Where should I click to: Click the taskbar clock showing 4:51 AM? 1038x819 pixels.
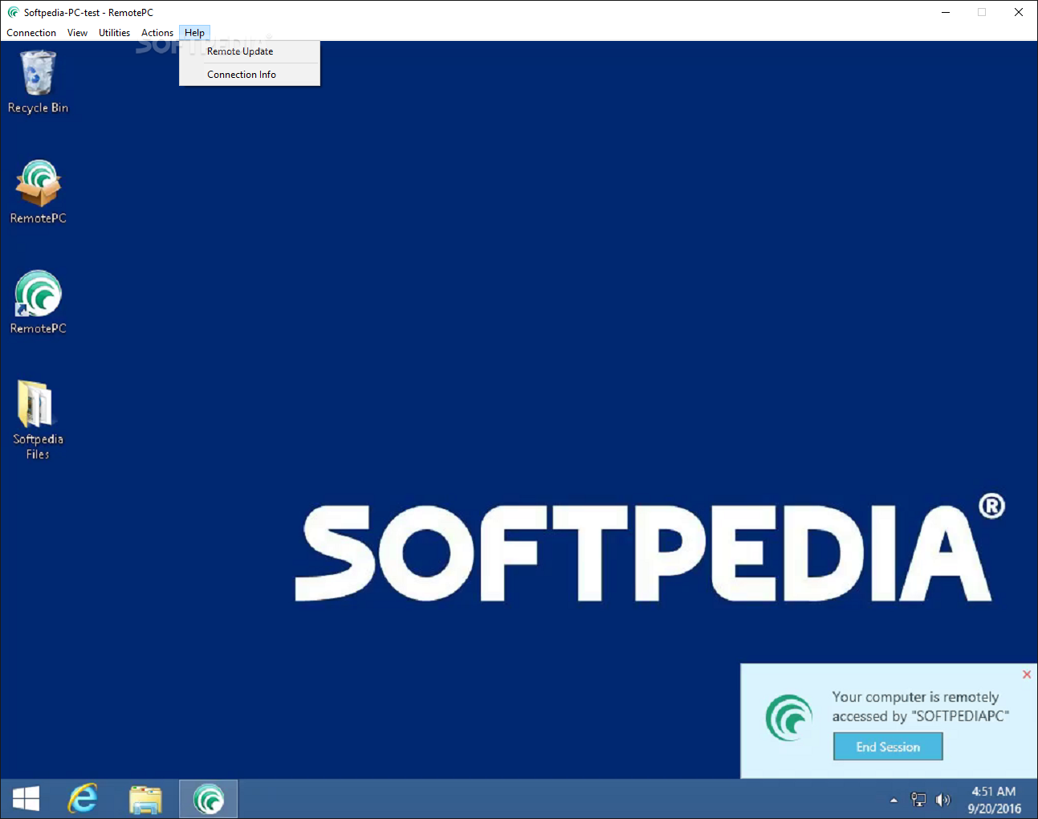994,800
